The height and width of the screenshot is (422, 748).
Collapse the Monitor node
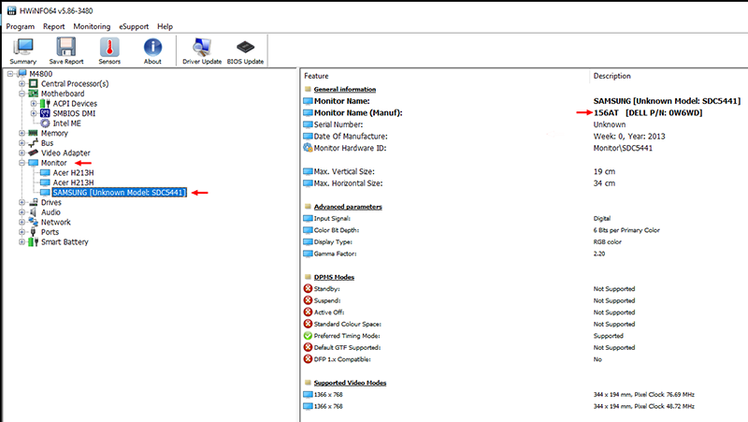point(22,163)
